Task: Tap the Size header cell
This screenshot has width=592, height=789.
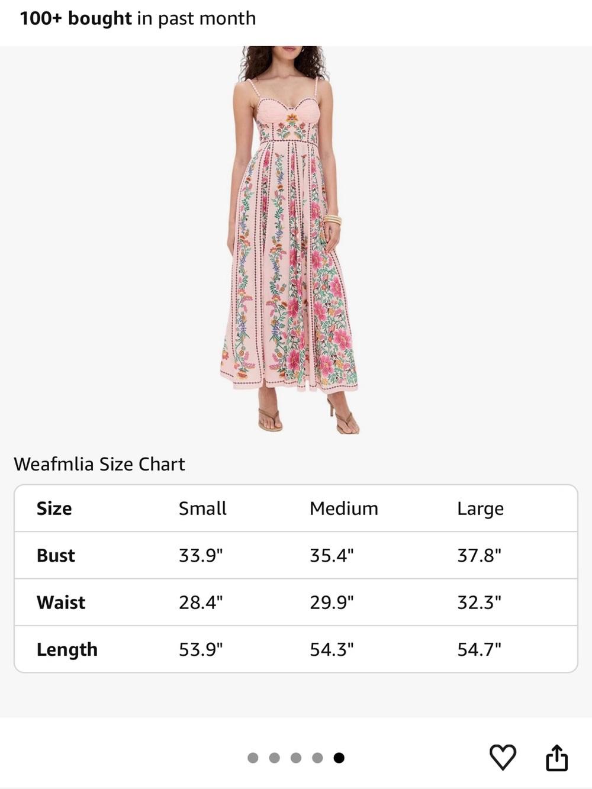Action: [54, 508]
